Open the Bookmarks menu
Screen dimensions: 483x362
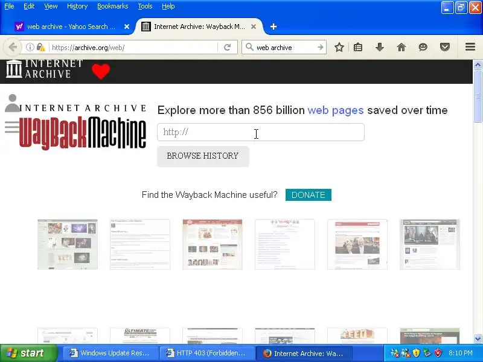[x=113, y=6]
